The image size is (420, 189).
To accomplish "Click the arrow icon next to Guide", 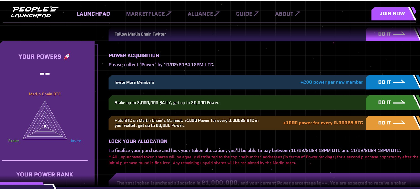I will tap(256, 14).
